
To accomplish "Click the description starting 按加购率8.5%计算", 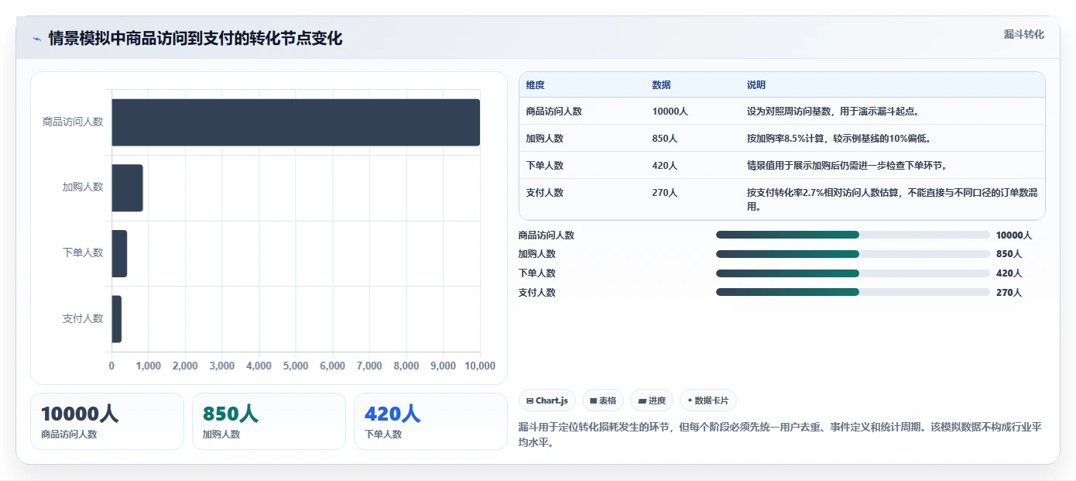I will 838,139.
